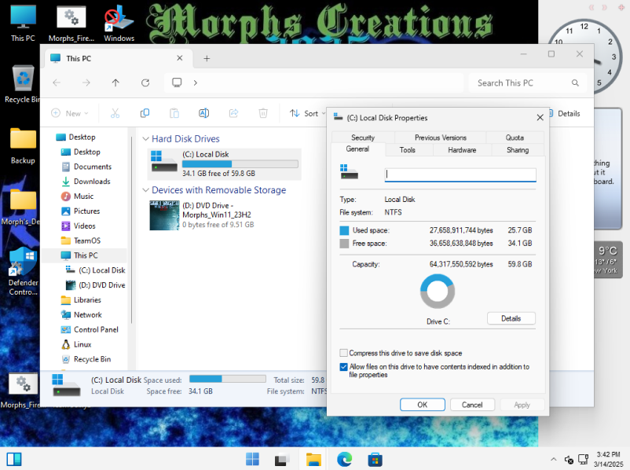The width and height of the screenshot is (630, 470).
Task: Click the Share icon in Explorer toolbar
Action: tap(233, 113)
